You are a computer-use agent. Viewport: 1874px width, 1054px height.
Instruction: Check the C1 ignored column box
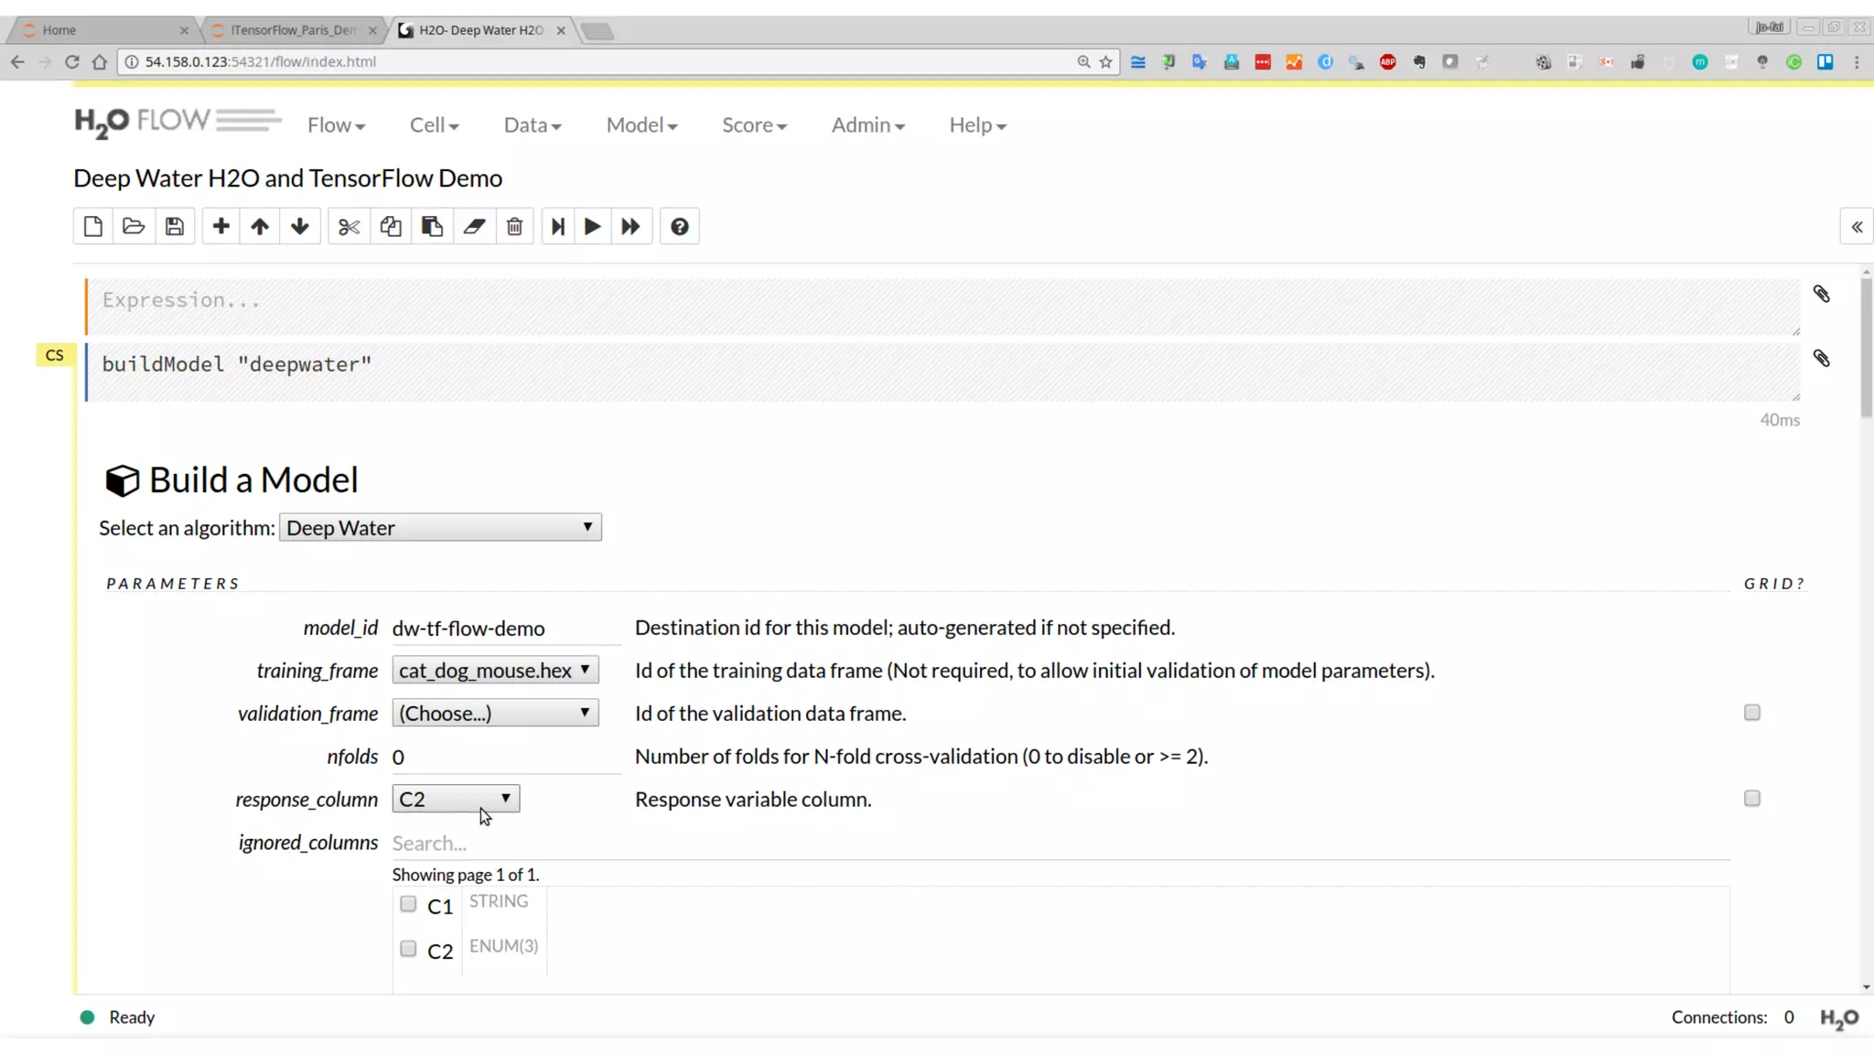point(408,904)
